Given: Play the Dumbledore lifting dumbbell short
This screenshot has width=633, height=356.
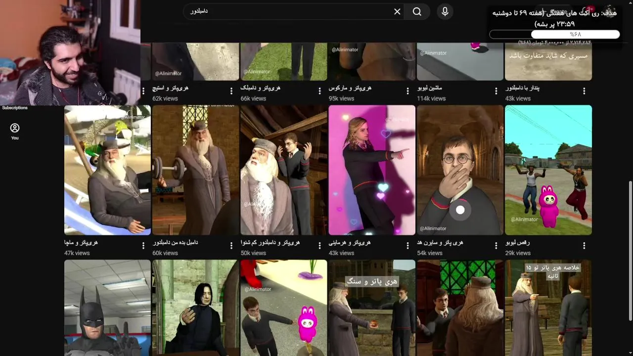Looking at the screenshot, I should click(x=195, y=170).
